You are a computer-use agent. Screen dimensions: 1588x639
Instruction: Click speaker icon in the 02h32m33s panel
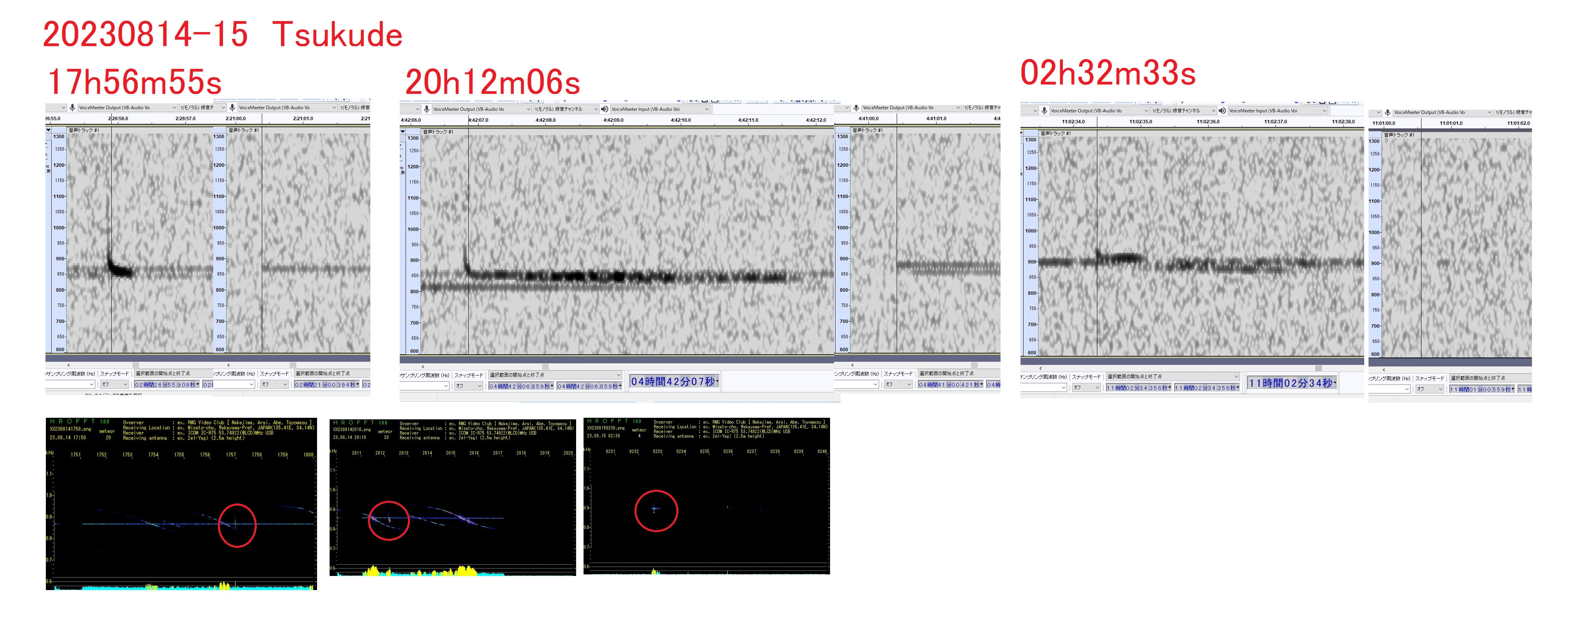click(x=1222, y=111)
